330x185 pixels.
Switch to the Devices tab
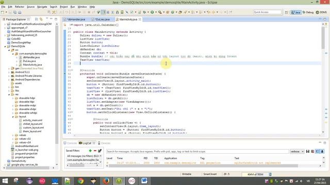[x=104, y=143]
